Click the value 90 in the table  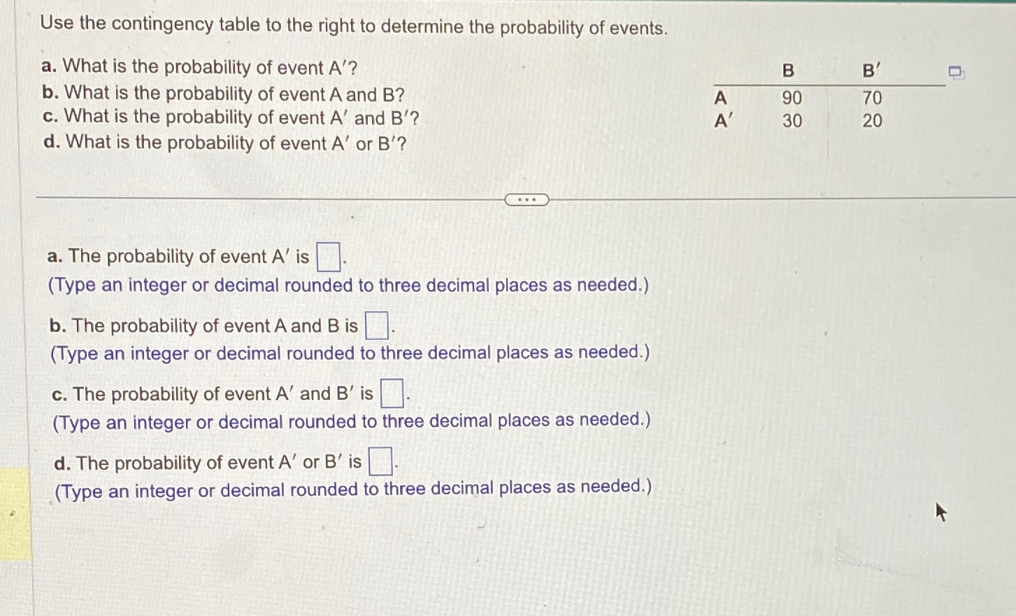pyautogui.click(x=791, y=97)
